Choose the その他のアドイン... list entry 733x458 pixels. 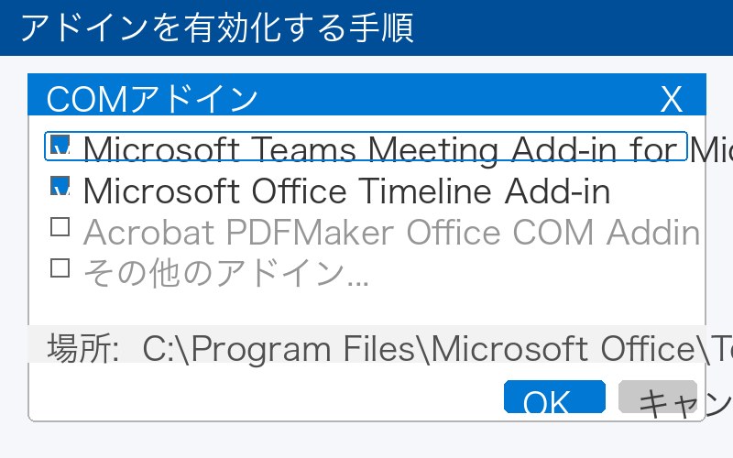click(225, 272)
